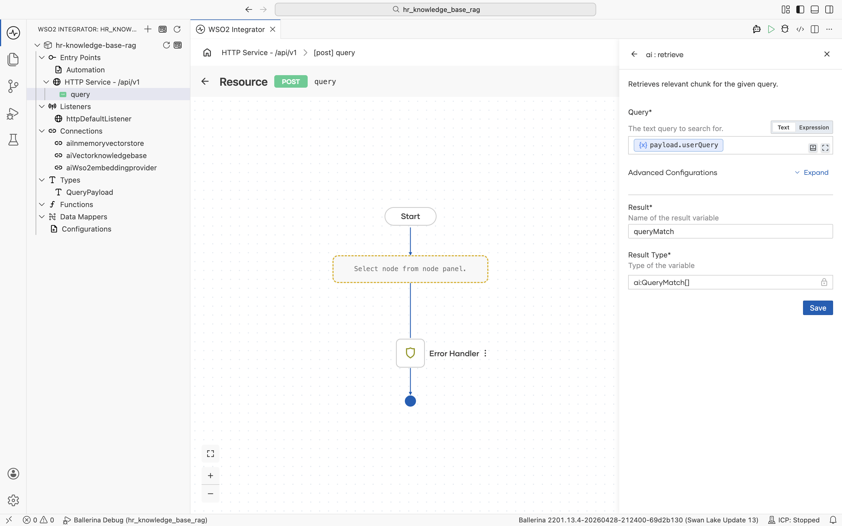Zoom out on the flow diagram
842x526 pixels.
(x=210, y=494)
